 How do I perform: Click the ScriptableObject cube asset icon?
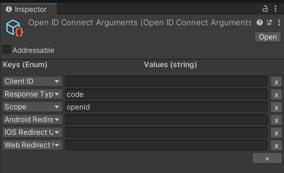15,28
